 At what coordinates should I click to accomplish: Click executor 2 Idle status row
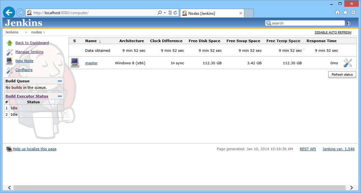pyautogui.click(x=34, y=115)
